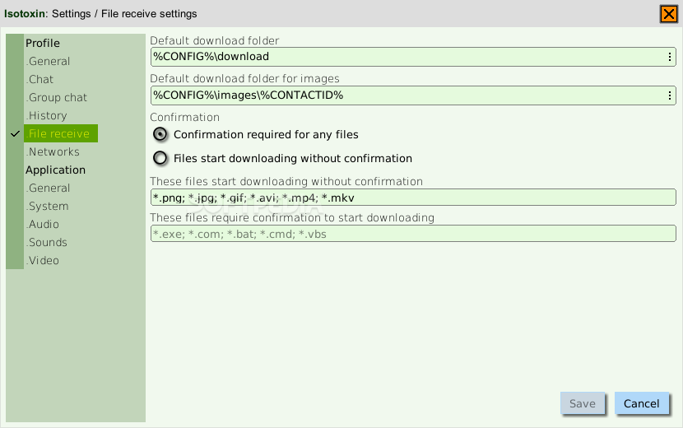683x428 pixels.
Task: Edit extensions requiring confirmation field
Action: 413,234
